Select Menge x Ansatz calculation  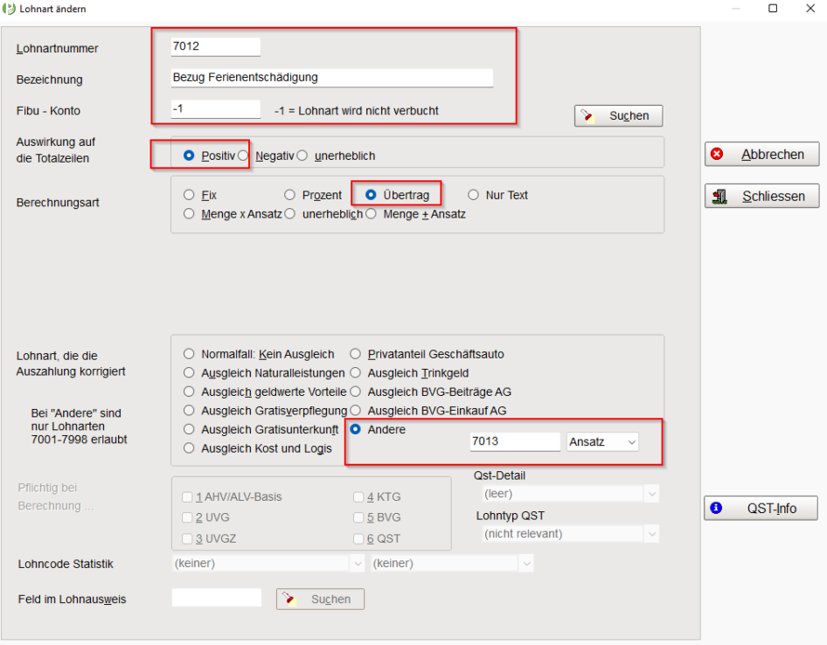(x=189, y=213)
